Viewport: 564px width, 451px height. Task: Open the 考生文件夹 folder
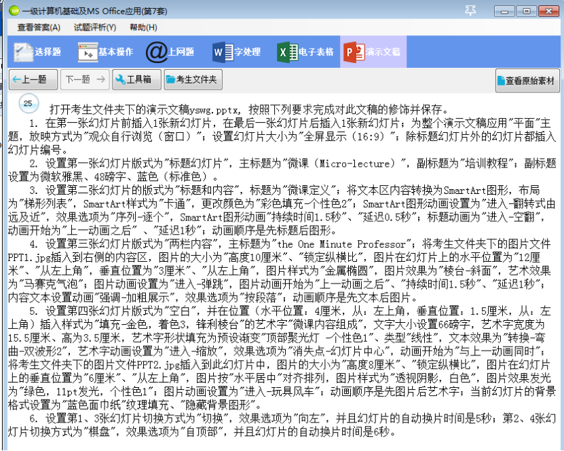click(193, 79)
